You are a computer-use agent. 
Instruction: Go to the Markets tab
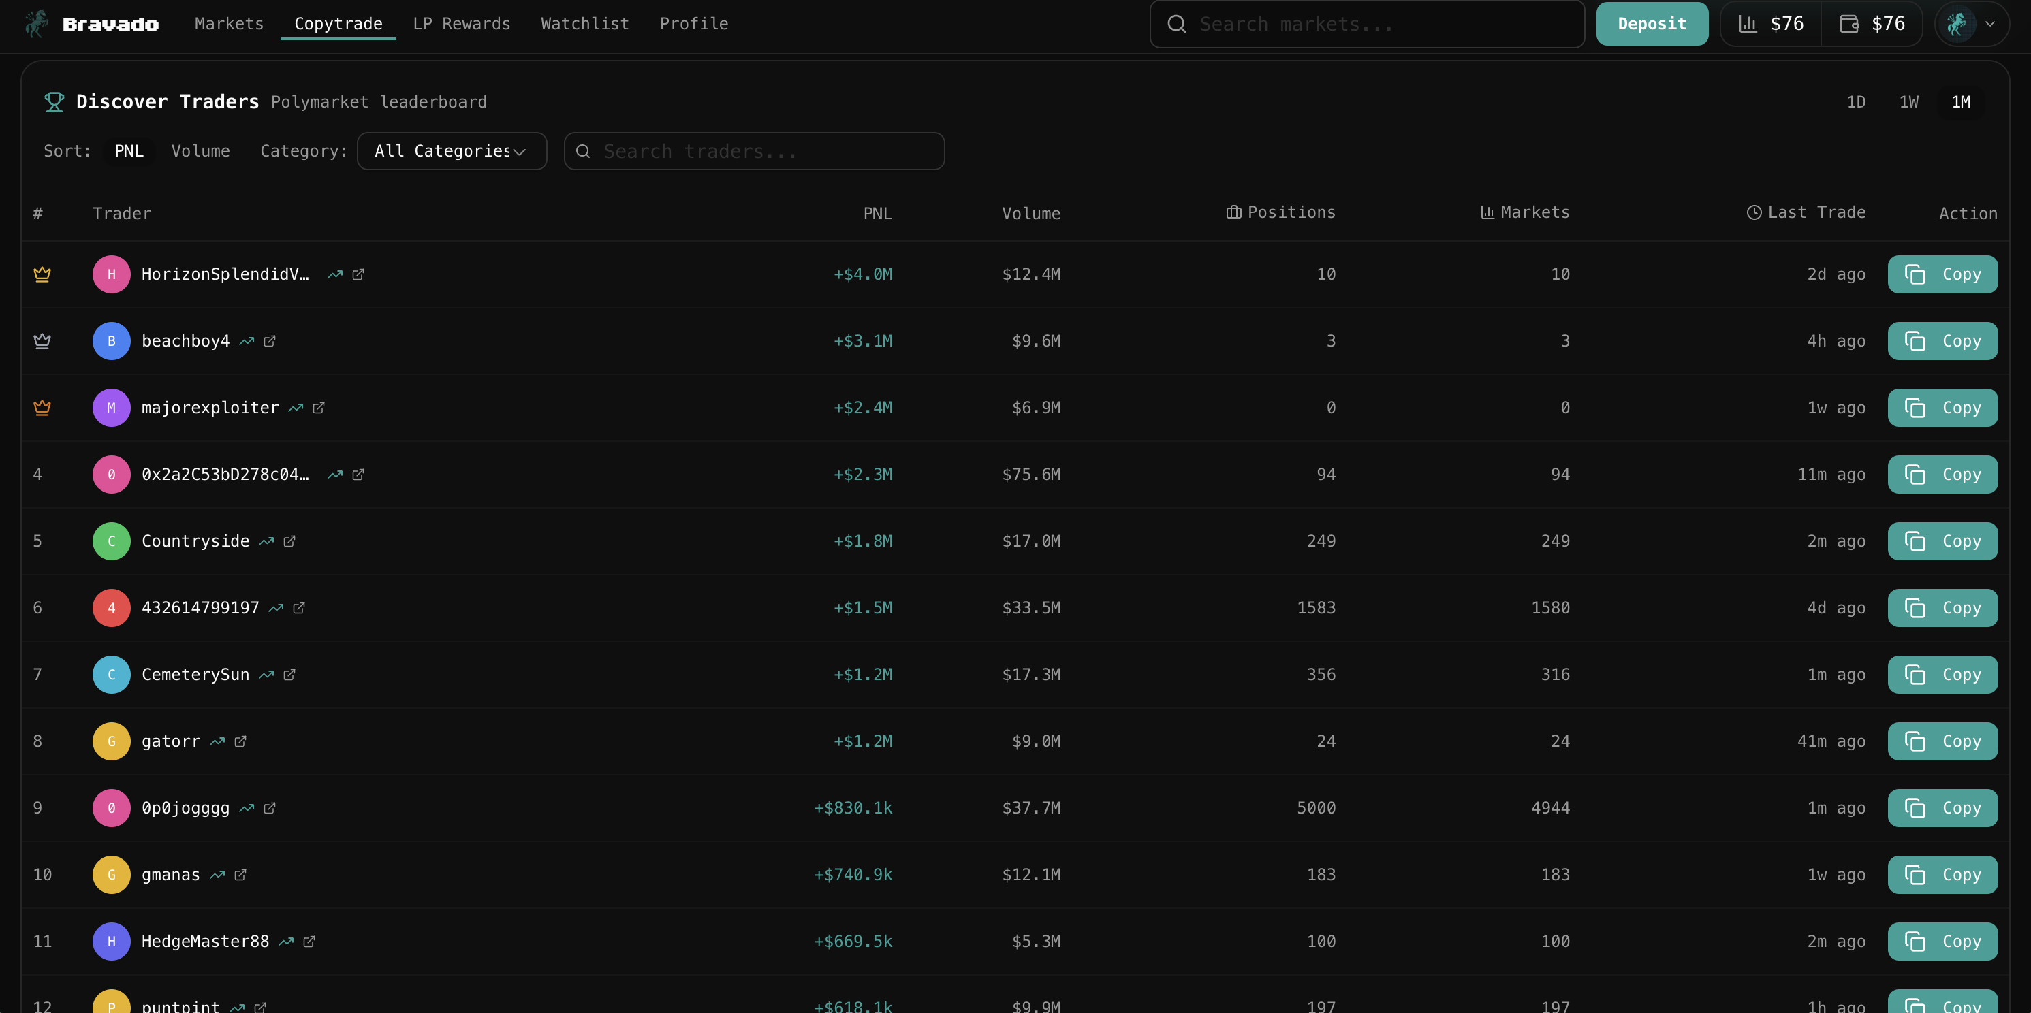(x=229, y=24)
